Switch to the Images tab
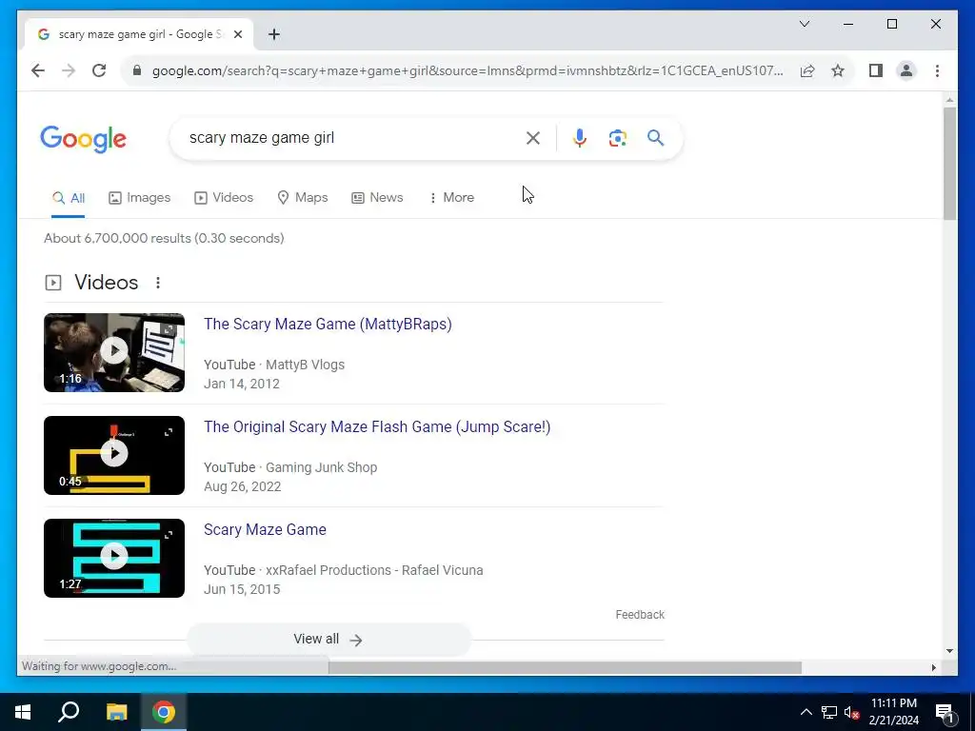The image size is (975, 731). tap(139, 198)
